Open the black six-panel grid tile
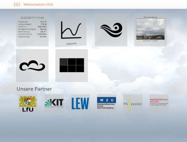This screenshot has height=142, width=187. 72,65
